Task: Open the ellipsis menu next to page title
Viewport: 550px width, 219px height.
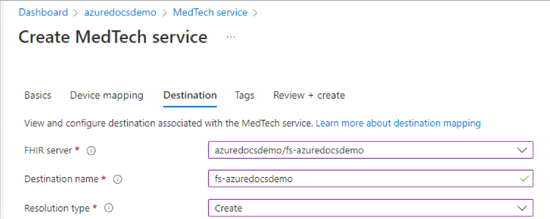Action: (231, 37)
